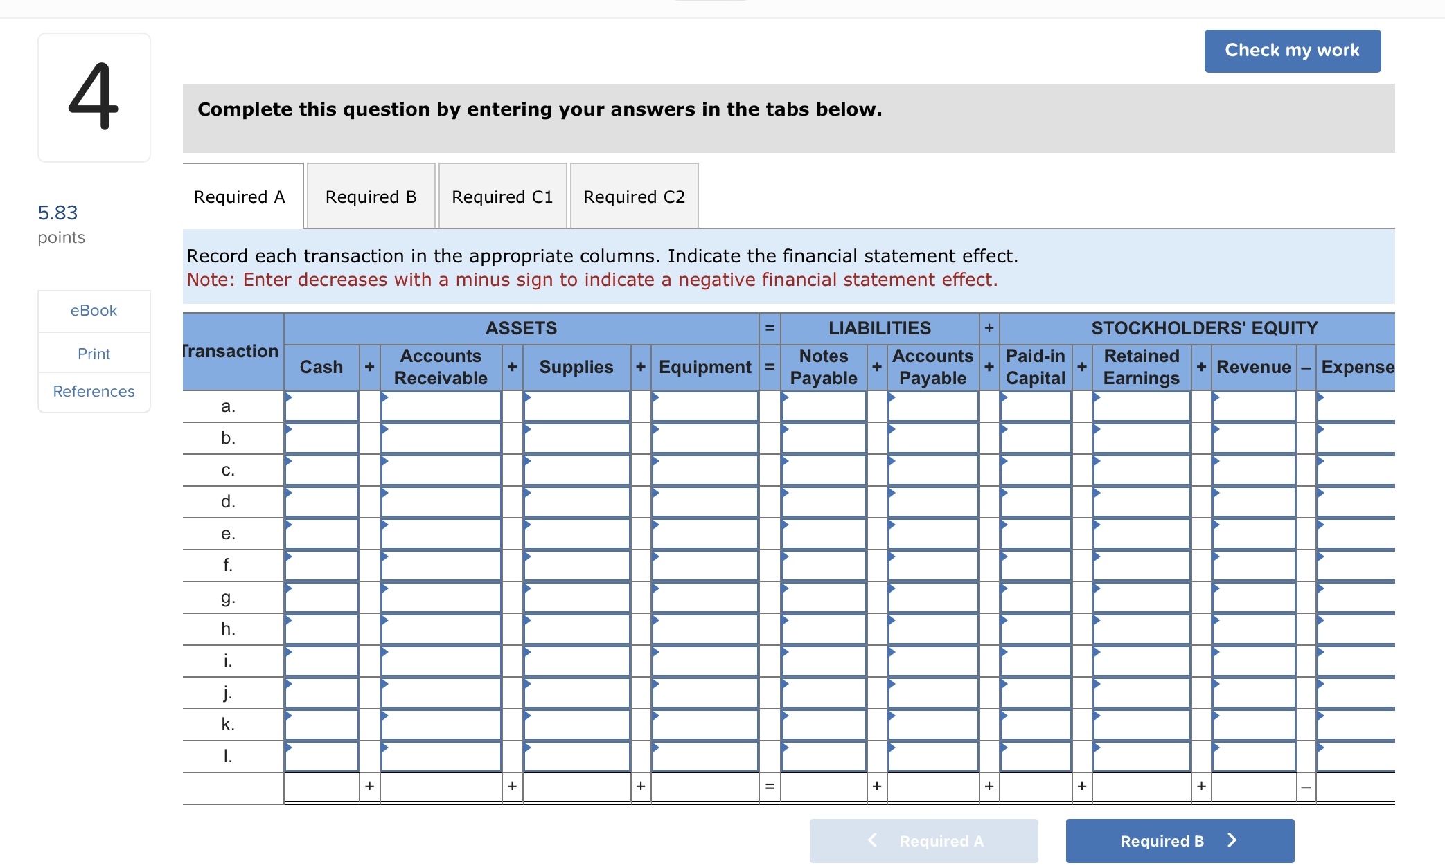
Task: Open the Cash dropdown for transaction a
Action: 321,407
